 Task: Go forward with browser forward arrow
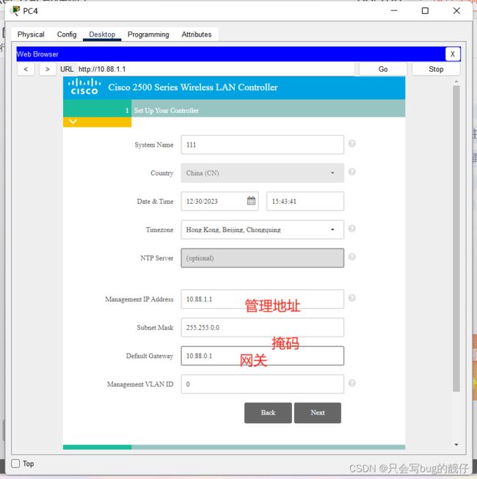(48, 70)
